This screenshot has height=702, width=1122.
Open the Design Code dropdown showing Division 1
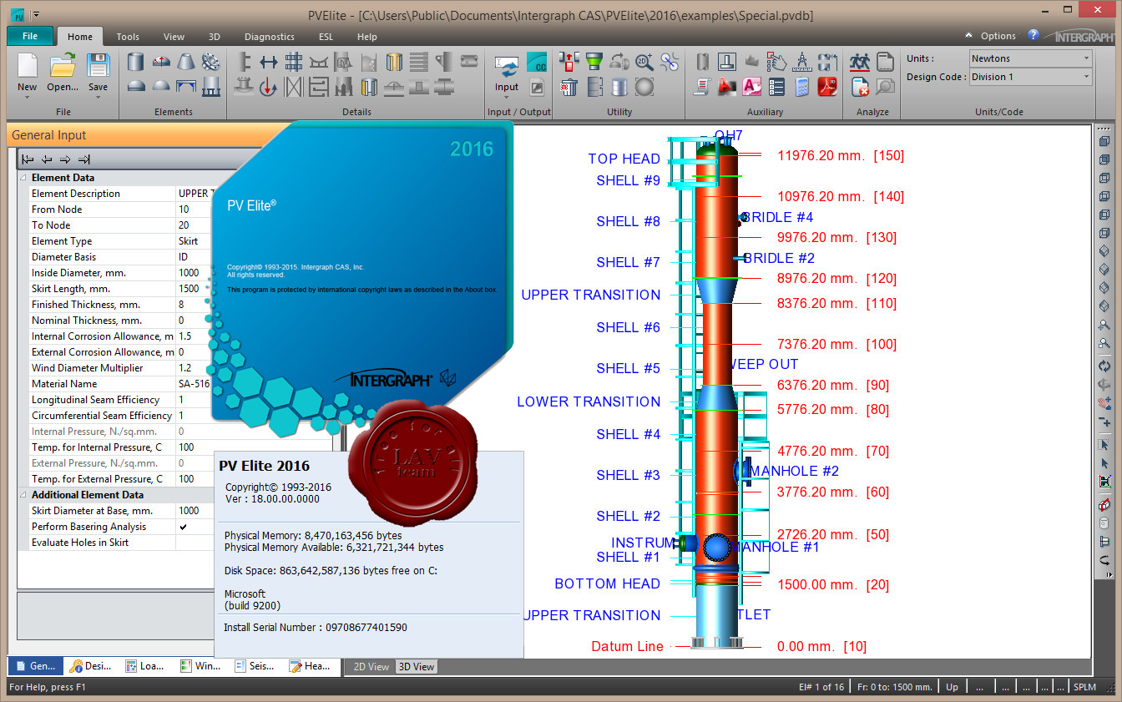(1030, 77)
